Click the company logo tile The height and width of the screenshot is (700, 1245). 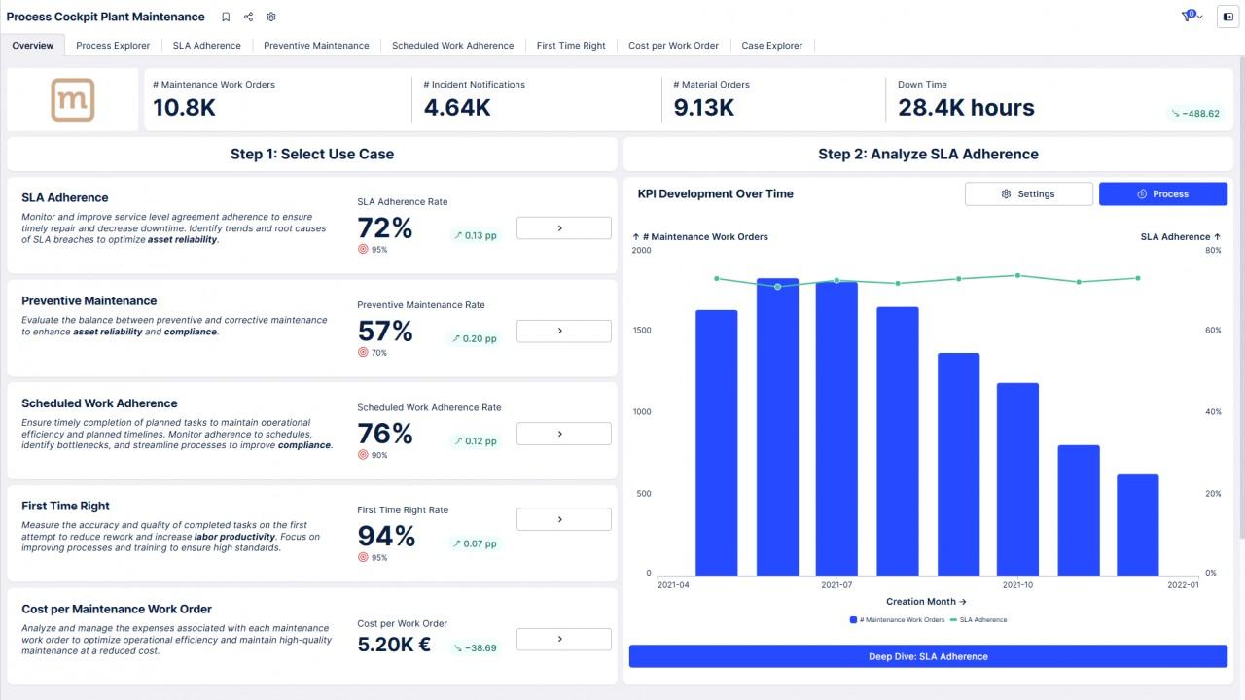click(73, 99)
